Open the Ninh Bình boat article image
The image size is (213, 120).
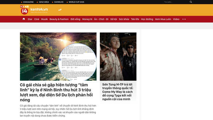point(58,56)
